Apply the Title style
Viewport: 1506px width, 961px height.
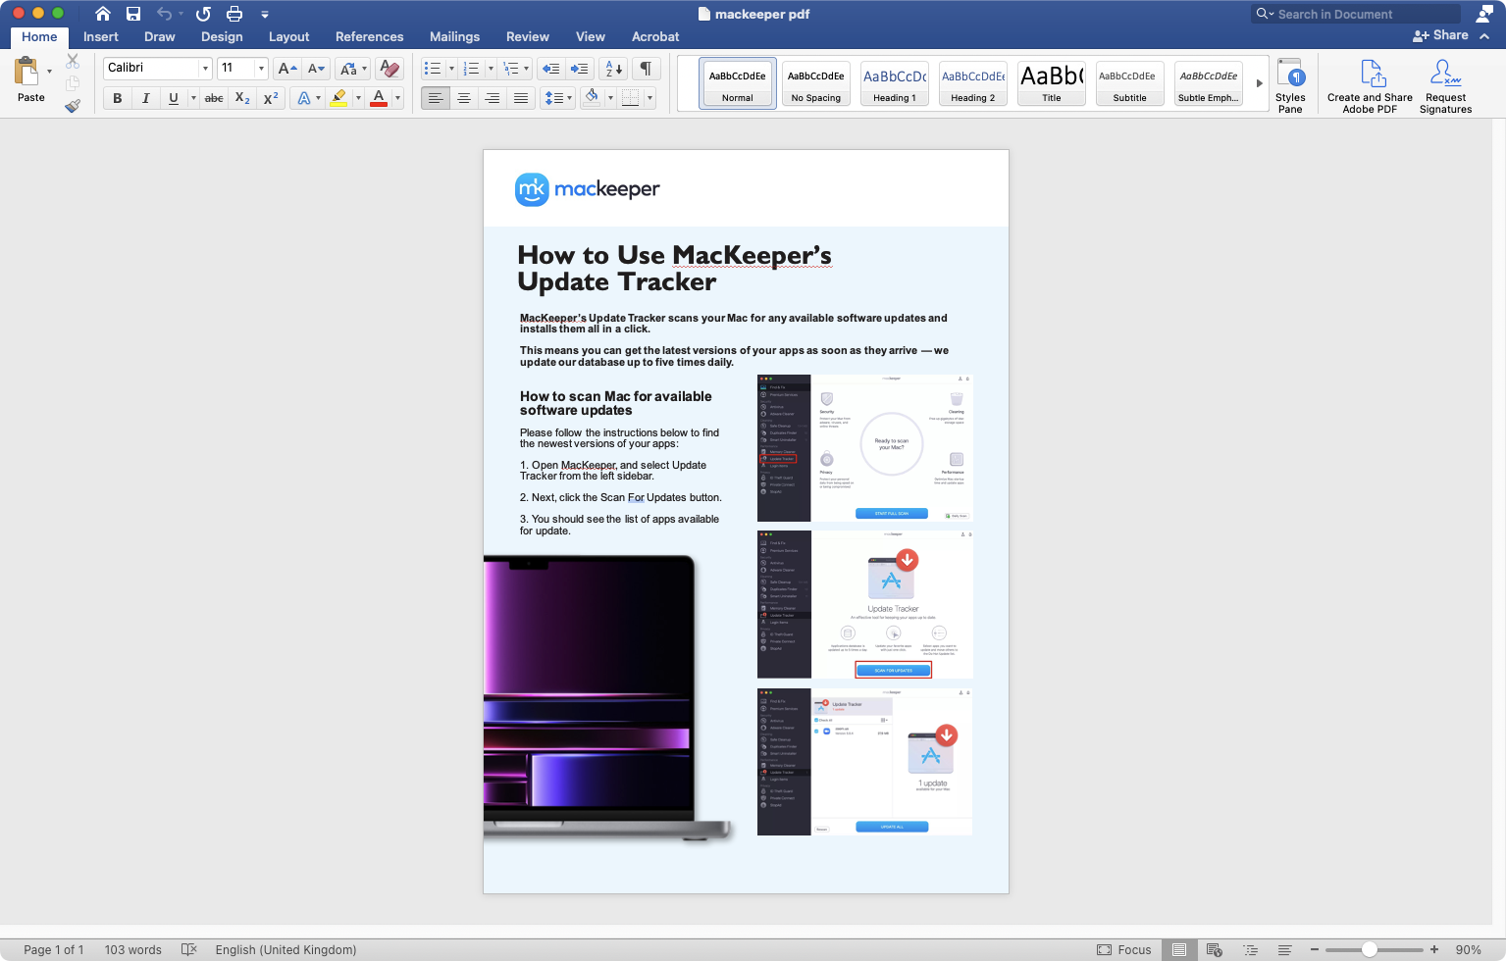tap(1052, 82)
